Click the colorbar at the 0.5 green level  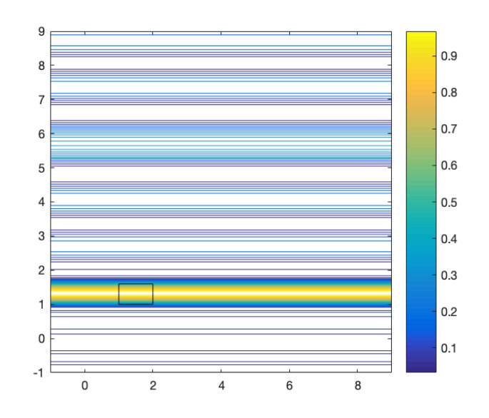point(421,202)
